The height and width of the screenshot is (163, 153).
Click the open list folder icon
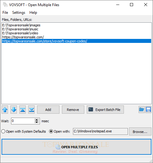tap(142, 110)
